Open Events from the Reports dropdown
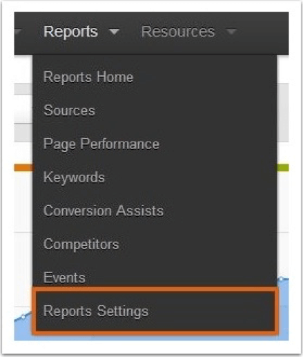The width and height of the screenshot is (303, 357). coord(64,278)
